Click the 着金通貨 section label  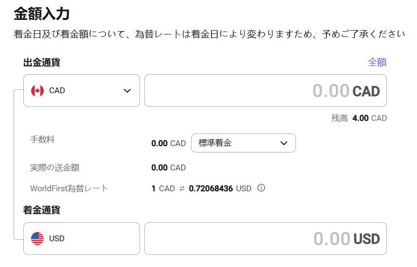click(x=42, y=210)
